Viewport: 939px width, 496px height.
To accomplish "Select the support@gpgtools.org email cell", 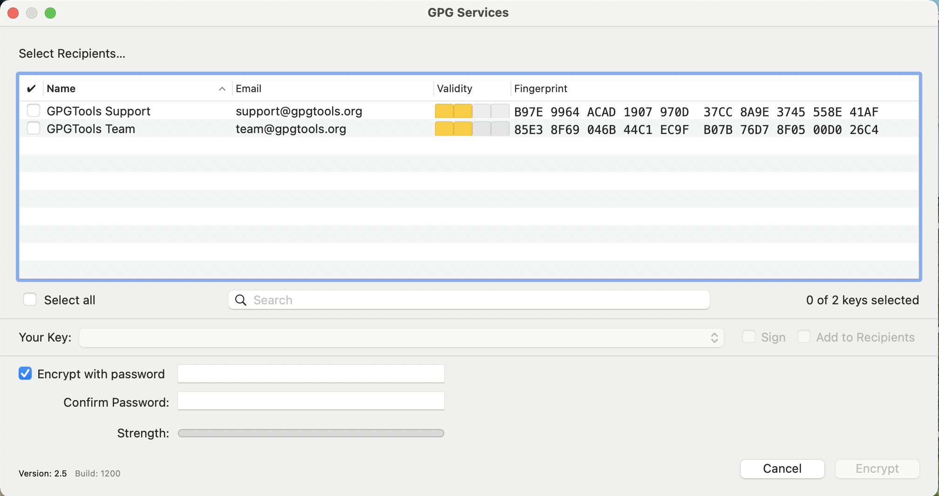I will click(x=299, y=111).
